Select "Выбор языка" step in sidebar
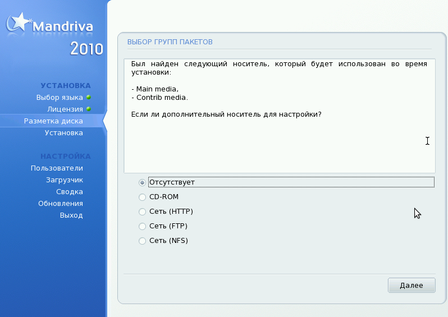 (x=60, y=98)
